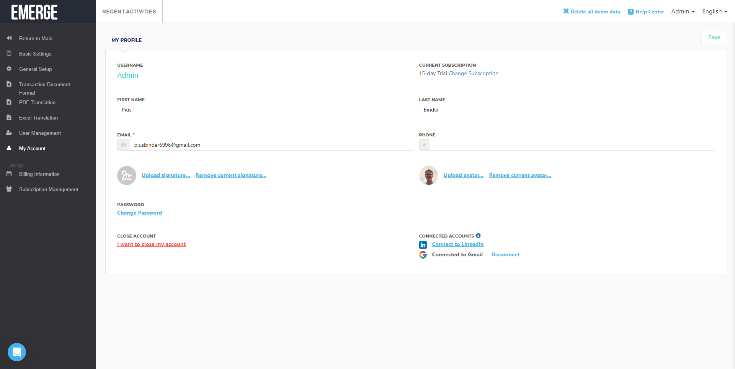Click Disconnect next to Gmail
Viewport: 735px width, 369px height.
tap(505, 255)
